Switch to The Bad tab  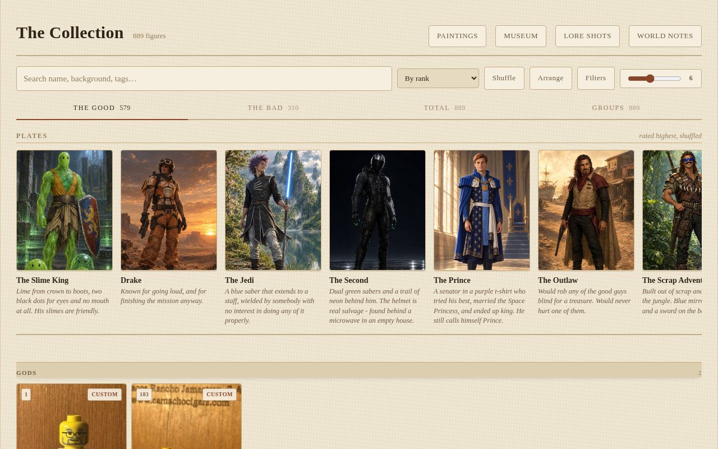[x=273, y=108]
